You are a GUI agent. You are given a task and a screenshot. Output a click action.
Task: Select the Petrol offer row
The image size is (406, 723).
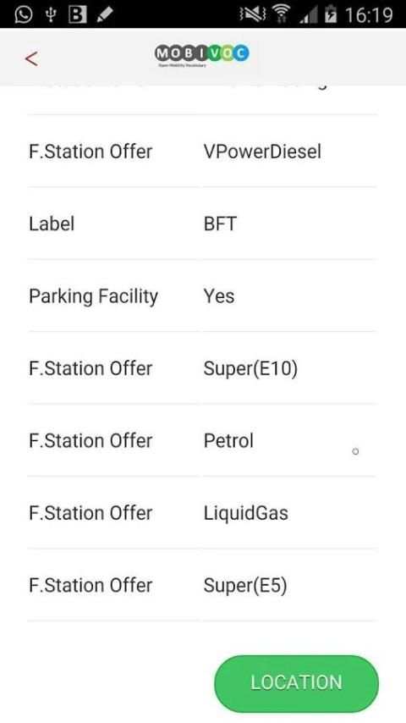pos(202,440)
